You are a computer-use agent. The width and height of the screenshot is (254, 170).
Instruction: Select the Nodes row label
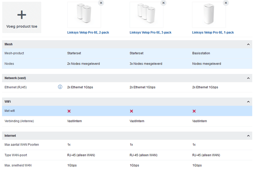[9, 64]
